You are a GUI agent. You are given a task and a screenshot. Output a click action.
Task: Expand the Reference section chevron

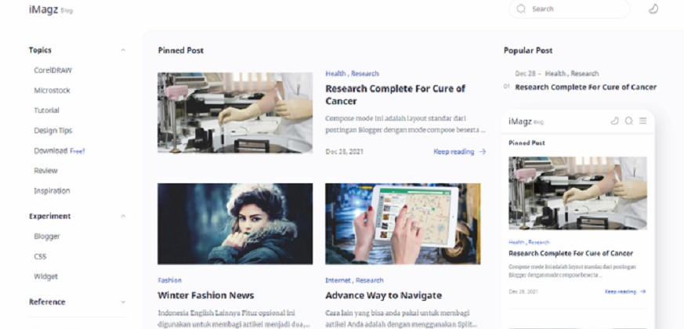tap(123, 302)
